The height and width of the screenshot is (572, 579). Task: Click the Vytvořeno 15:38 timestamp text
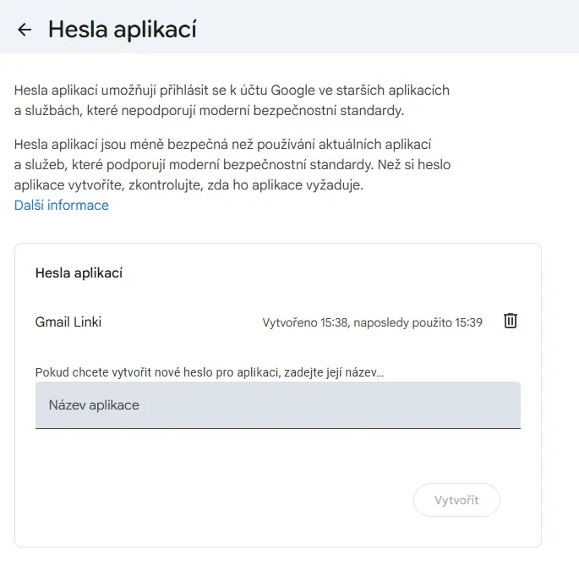click(305, 322)
